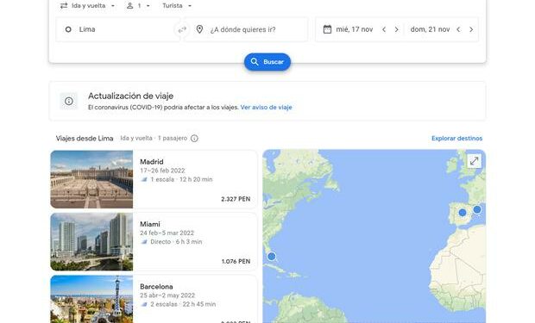Click the info icon in Actualización de viaje
The width and height of the screenshot is (535, 323).
[69, 101]
